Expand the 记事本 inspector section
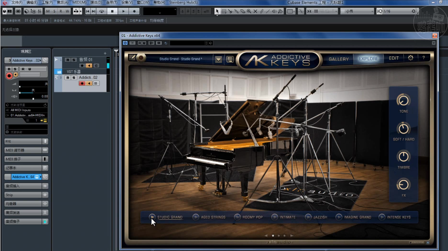The height and width of the screenshot is (251, 448). pyautogui.click(x=26, y=168)
